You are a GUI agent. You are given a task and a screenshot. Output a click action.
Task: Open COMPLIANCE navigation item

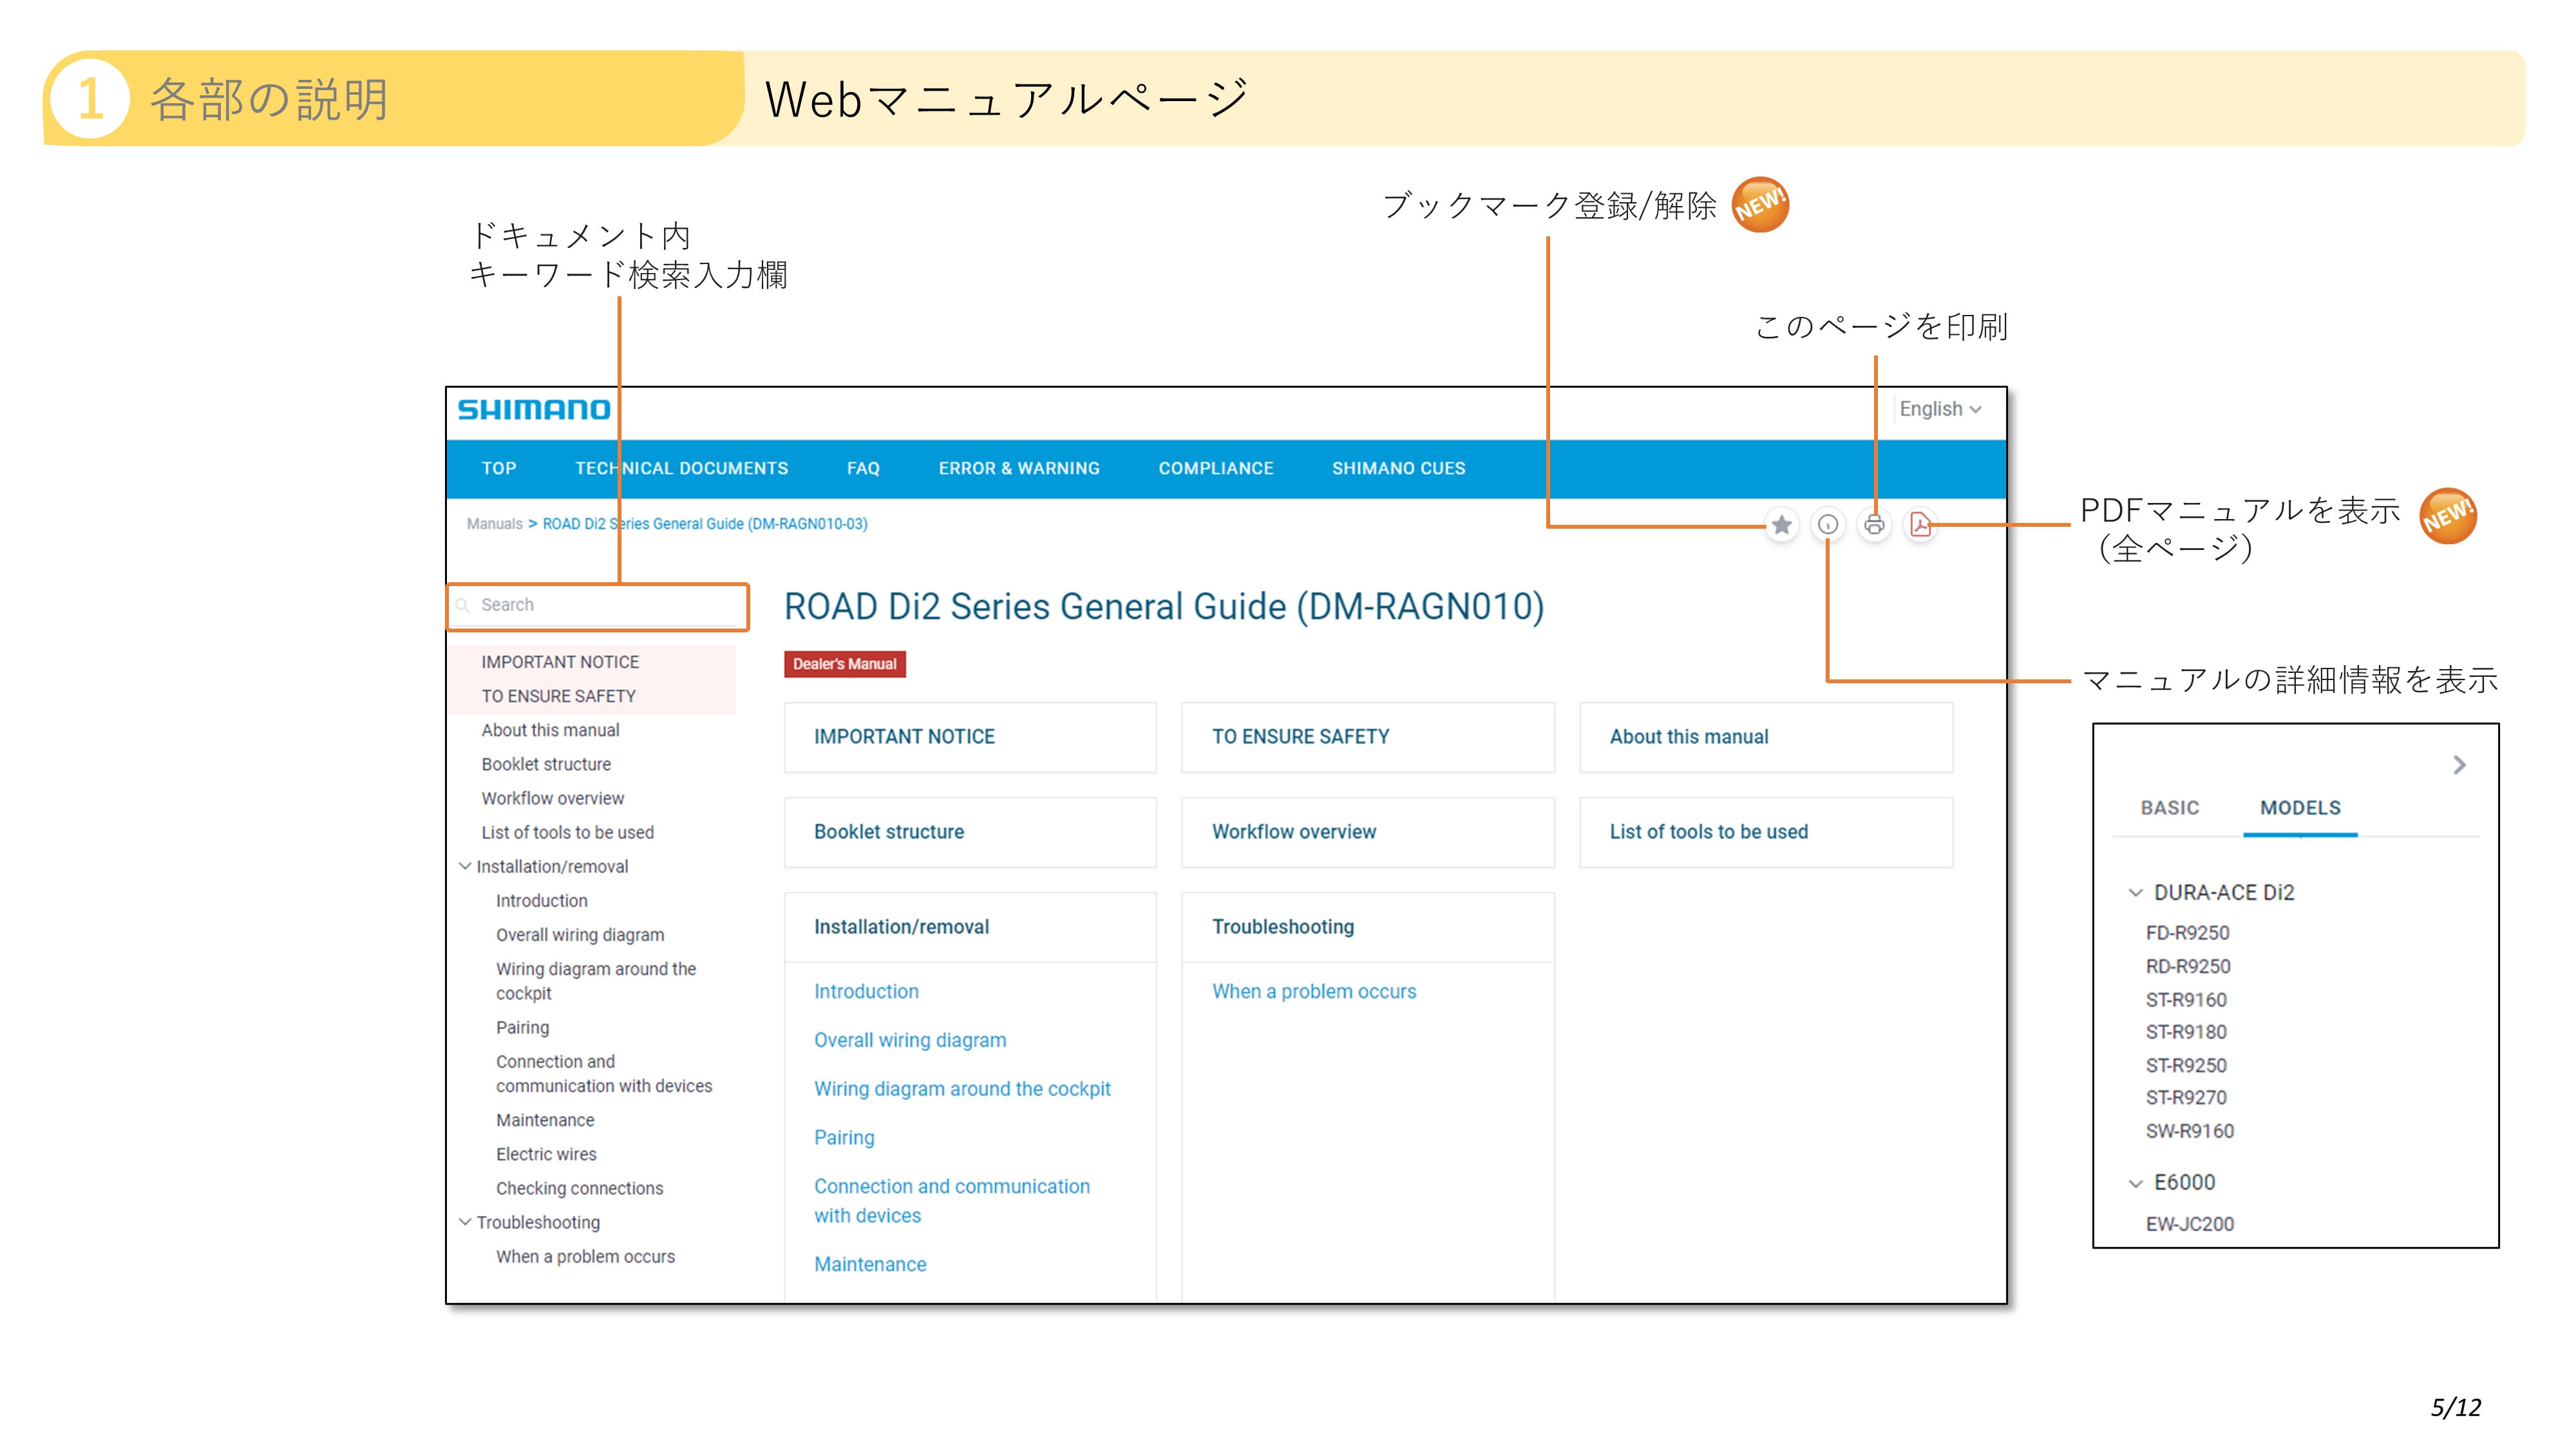(x=1216, y=468)
